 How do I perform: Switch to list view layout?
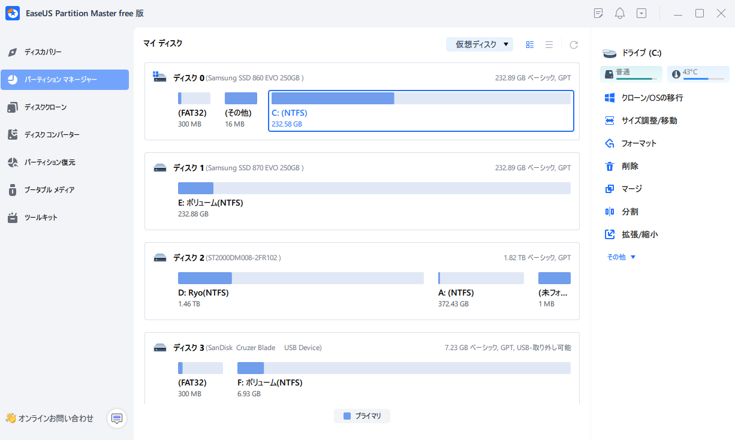point(549,45)
